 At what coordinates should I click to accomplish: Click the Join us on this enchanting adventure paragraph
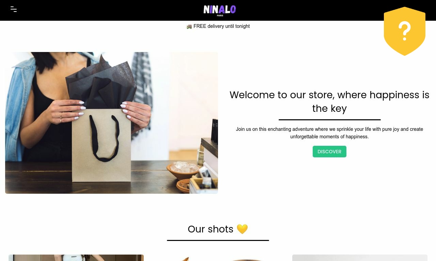(329, 133)
